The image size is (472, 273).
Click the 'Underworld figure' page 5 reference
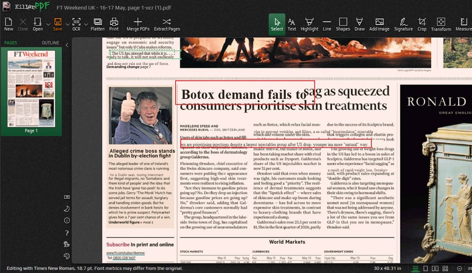[131, 222]
